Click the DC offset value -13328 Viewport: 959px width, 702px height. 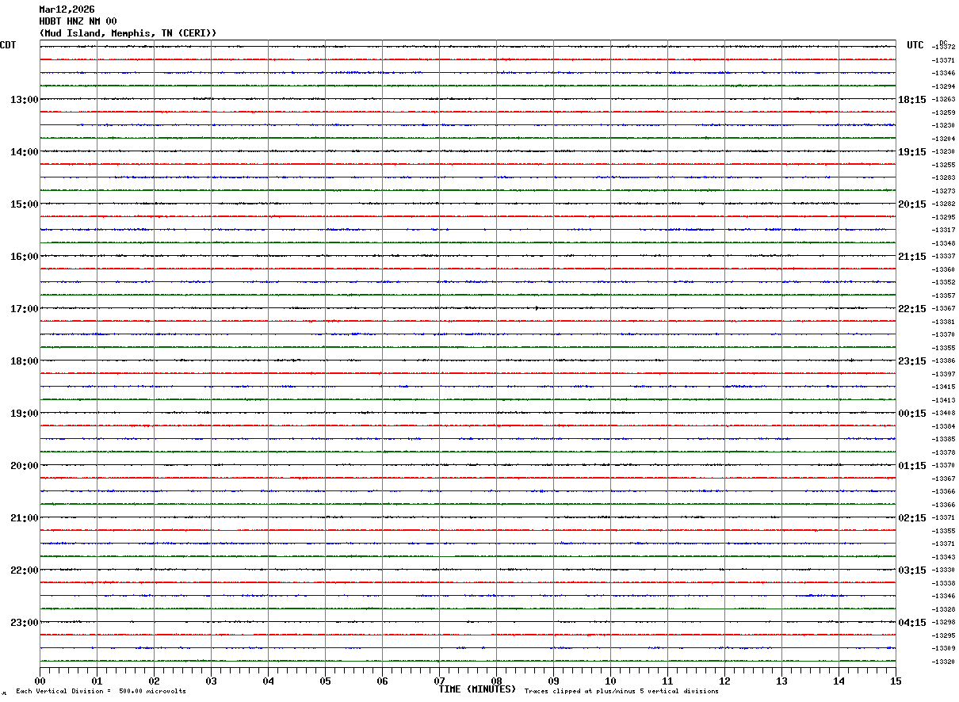click(944, 609)
